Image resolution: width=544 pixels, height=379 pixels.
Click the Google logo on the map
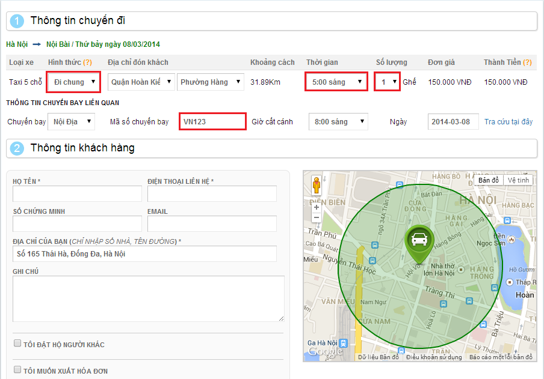point(326,351)
